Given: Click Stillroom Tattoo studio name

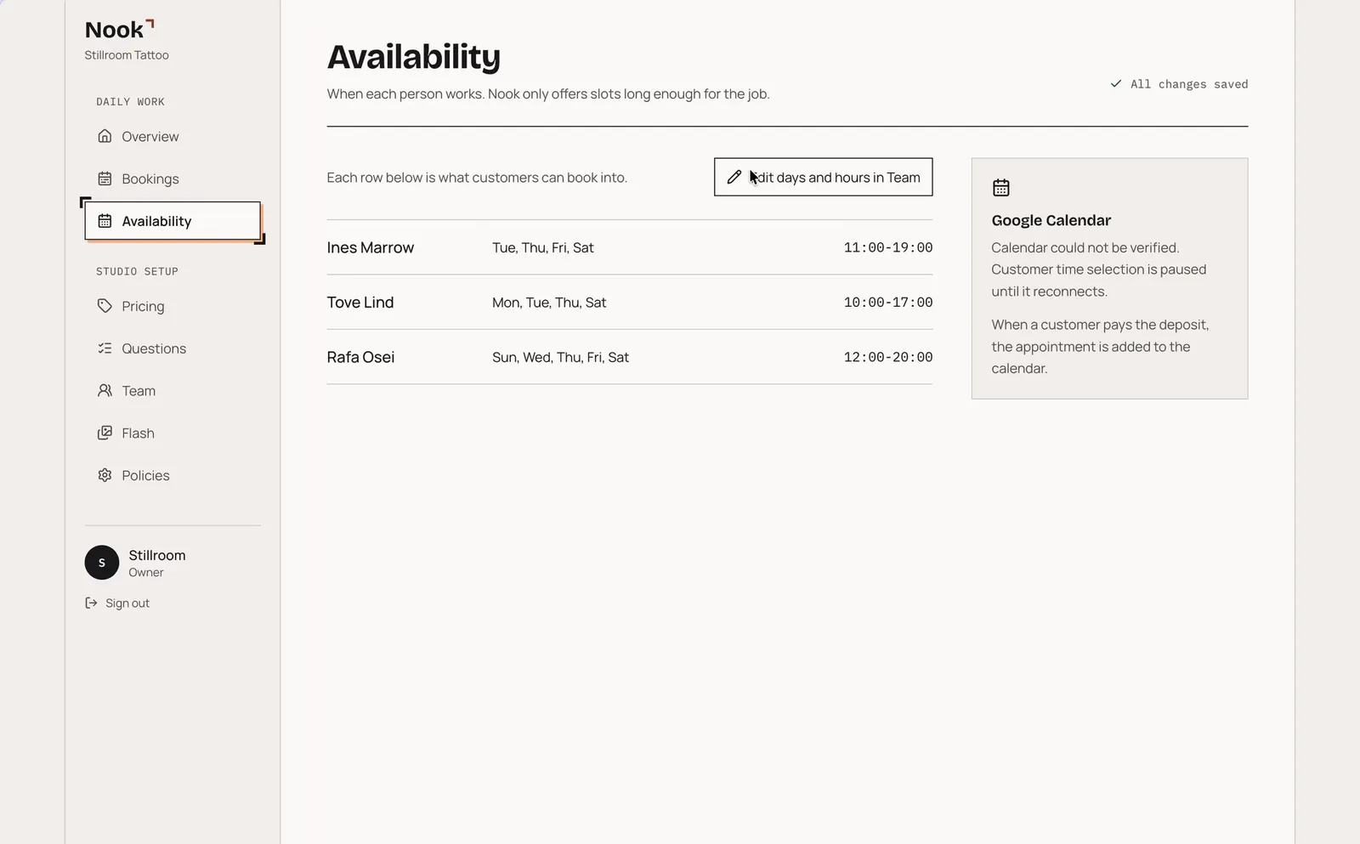Looking at the screenshot, I should pyautogui.click(x=127, y=55).
